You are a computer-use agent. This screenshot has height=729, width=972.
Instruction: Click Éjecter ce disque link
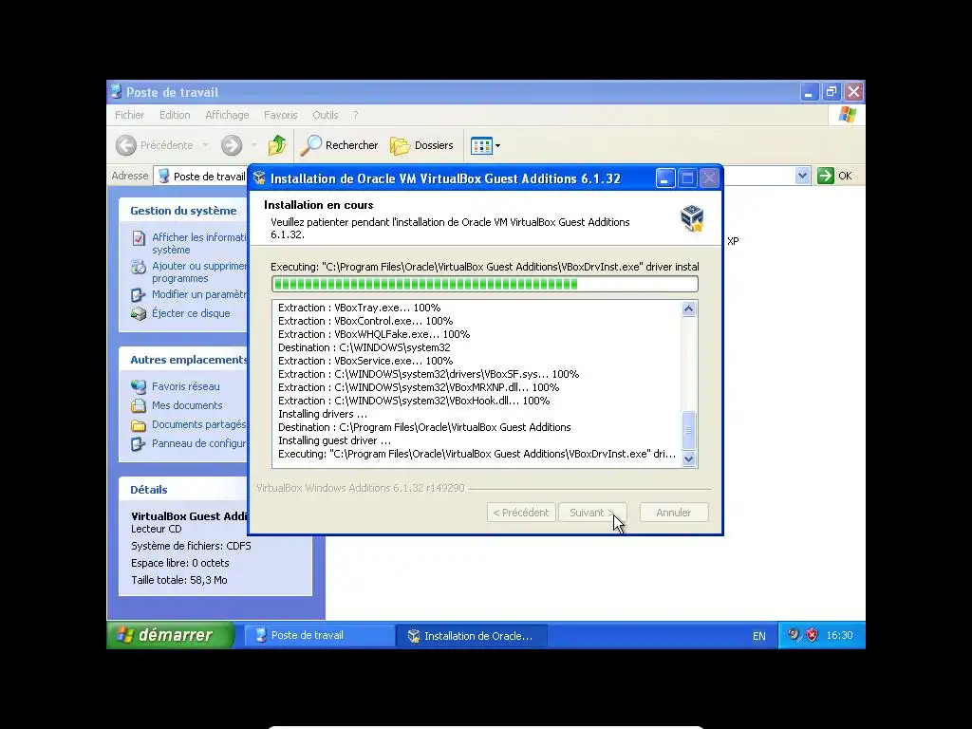point(191,313)
